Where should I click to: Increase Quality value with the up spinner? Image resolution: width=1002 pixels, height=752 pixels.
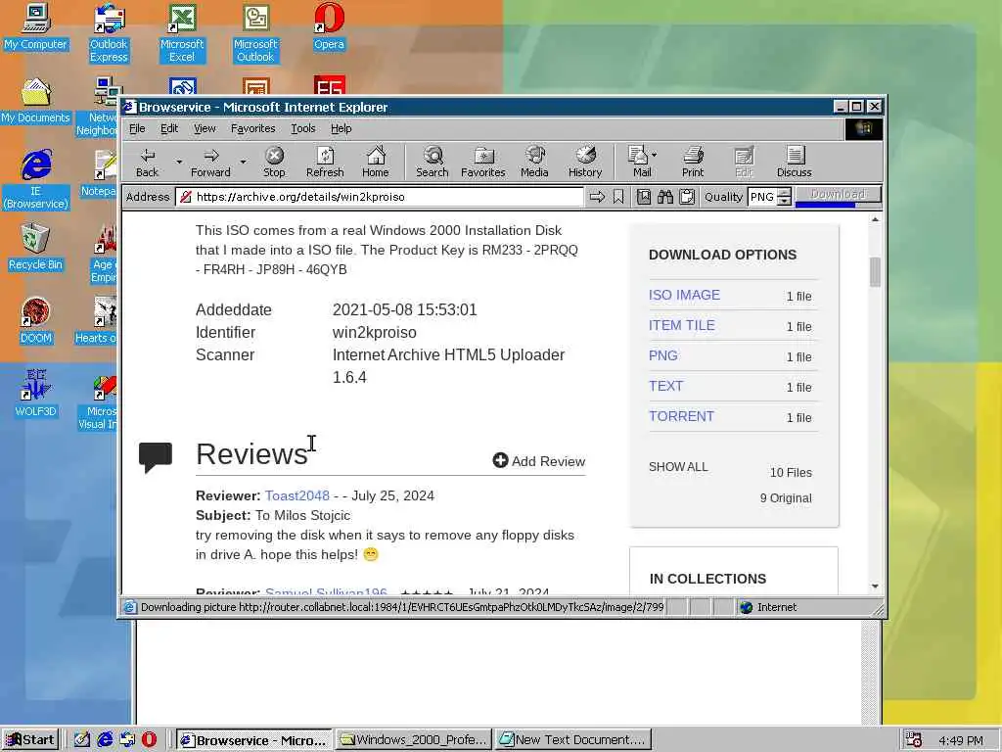pyautogui.click(x=785, y=193)
